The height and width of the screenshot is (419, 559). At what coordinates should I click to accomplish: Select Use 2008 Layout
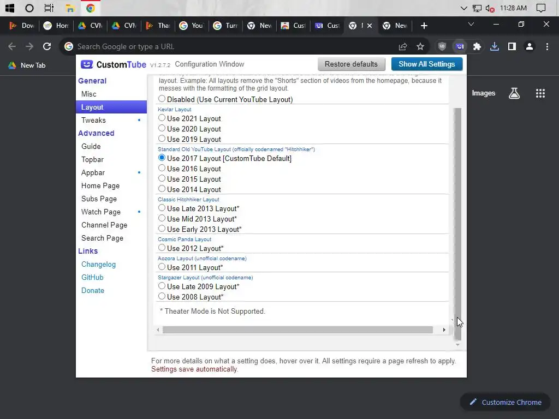pos(162,296)
